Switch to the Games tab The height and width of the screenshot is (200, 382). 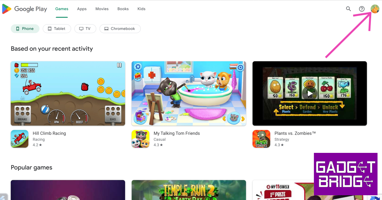pos(62,9)
